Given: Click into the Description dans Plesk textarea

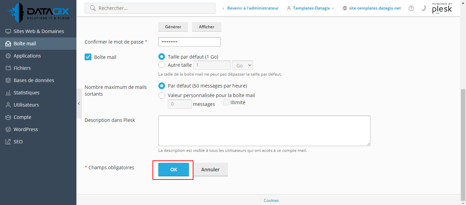Looking at the screenshot, I should [264, 131].
